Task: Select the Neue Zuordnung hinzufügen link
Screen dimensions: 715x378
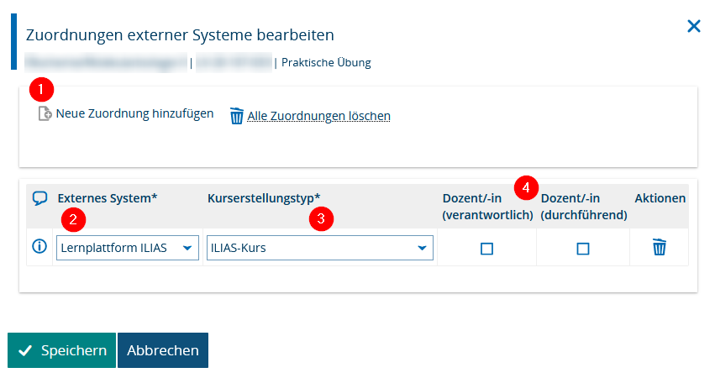Action: coord(134,113)
